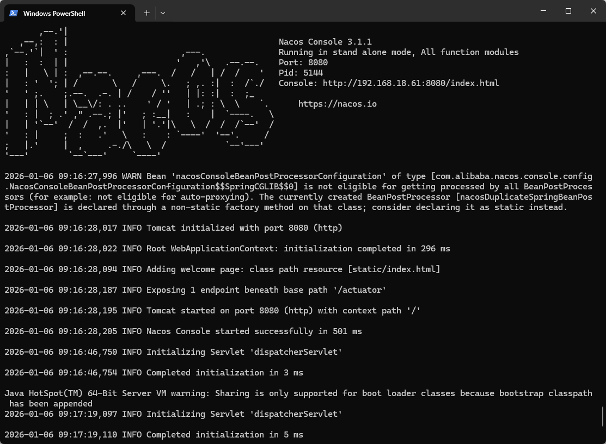The height and width of the screenshot is (444, 606).
Task: Click the 'Nacos Console 3.1.1' version text
Action: (325, 42)
